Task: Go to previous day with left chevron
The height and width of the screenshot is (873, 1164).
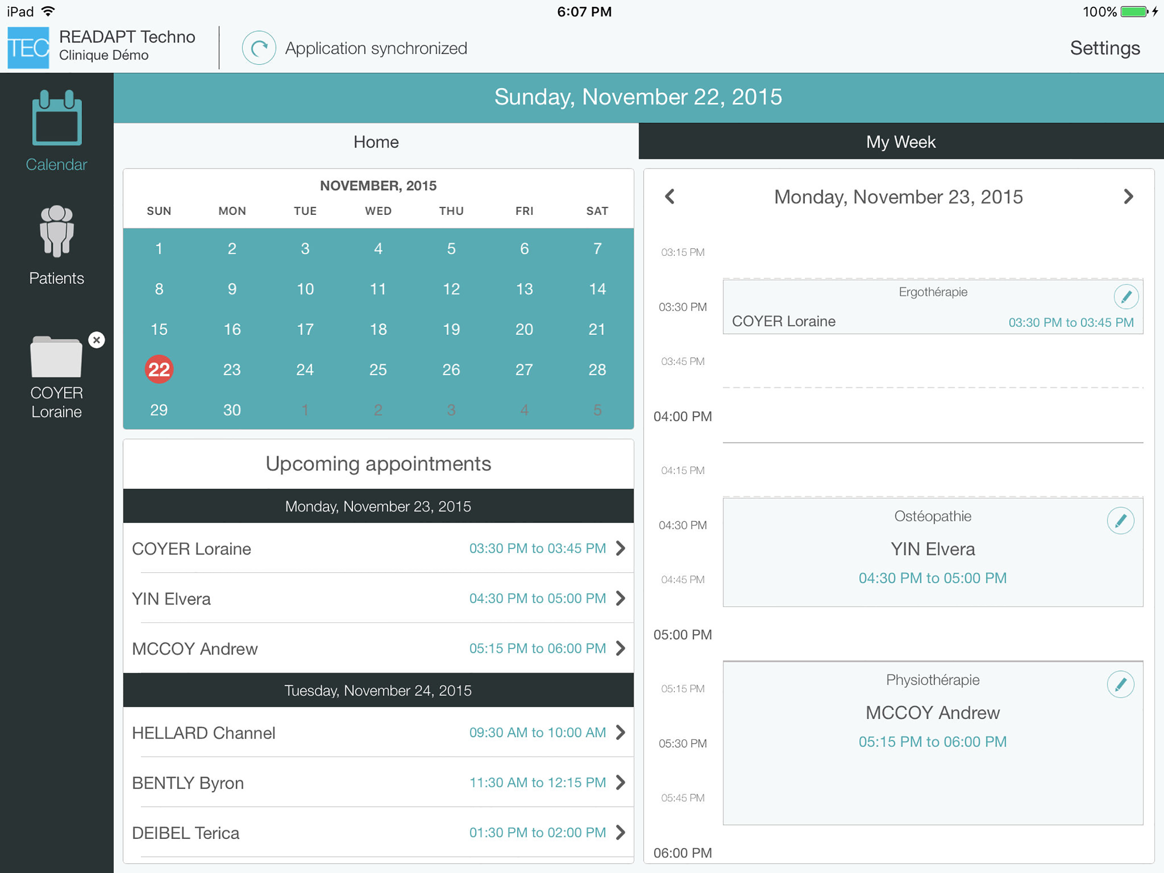Action: (x=669, y=197)
